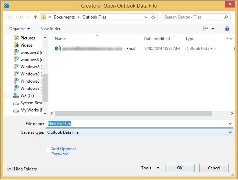Sort by Date modified column

(x=157, y=39)
